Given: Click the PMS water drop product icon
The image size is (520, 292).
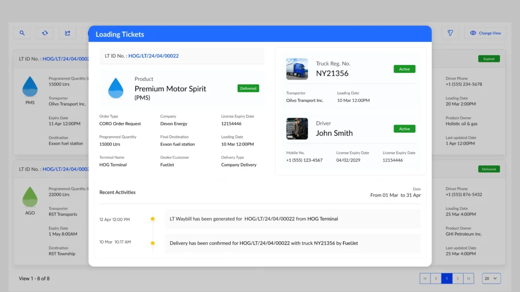Looking at the screenshot, I should point(30,87).
